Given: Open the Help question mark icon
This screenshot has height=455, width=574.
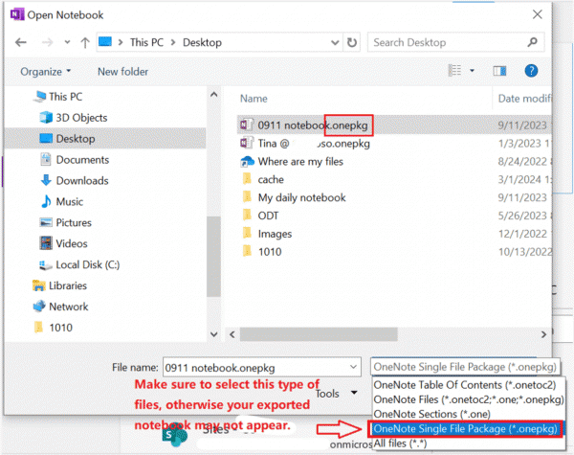Looking at the screenshot, I should point(531,71).
